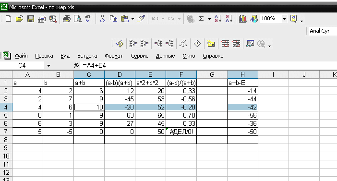Click the Open file folder icon
Image resolution: width=337 pixels, height=181 pixels.
coord(19,19)
